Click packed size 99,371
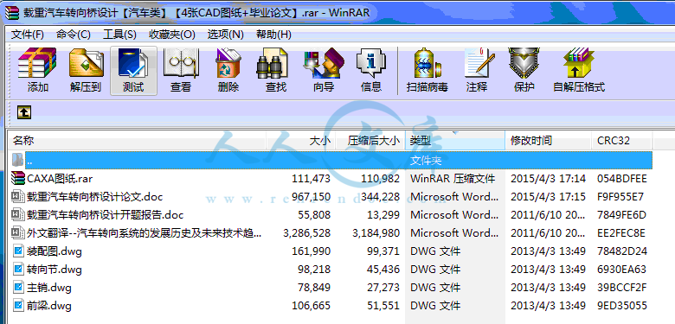 point(383,251)
